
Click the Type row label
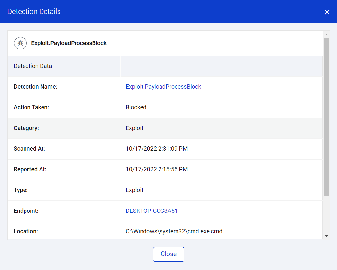pos(21,190)
